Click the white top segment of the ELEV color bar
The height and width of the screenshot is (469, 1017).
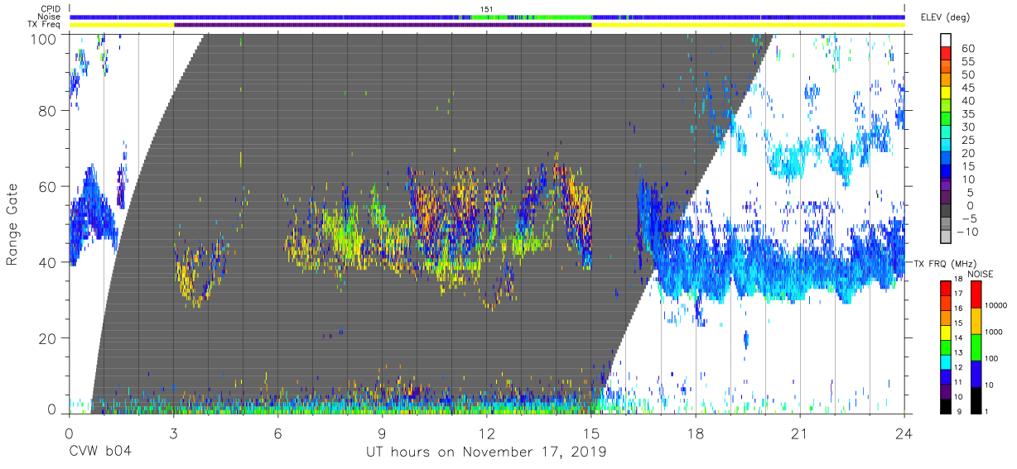(947, 41)
